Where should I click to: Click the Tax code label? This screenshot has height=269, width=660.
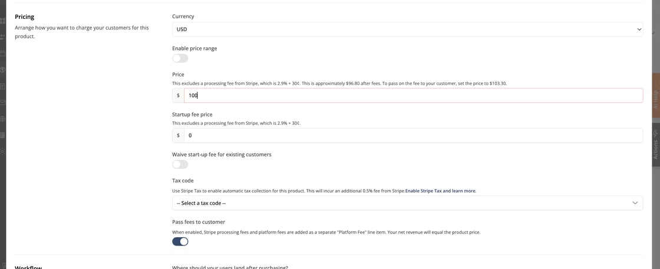(x=183, y=181)
